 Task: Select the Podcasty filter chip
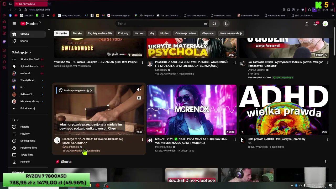point(123,33)
